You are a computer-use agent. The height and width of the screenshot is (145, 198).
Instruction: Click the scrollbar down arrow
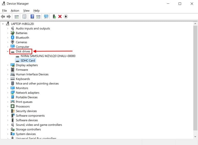tap(195, 136)
